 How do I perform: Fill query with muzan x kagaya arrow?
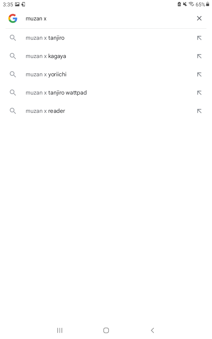[199, 56]
